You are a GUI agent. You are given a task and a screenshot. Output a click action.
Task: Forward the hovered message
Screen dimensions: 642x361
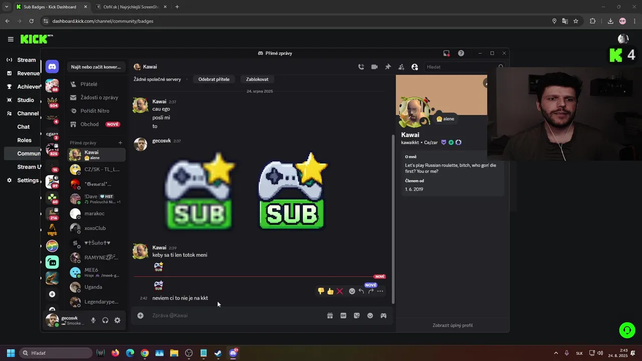371,291
